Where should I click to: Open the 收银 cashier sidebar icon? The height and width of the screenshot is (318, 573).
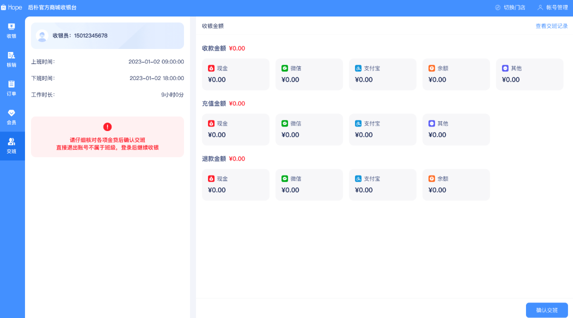[x=11, y=27]
